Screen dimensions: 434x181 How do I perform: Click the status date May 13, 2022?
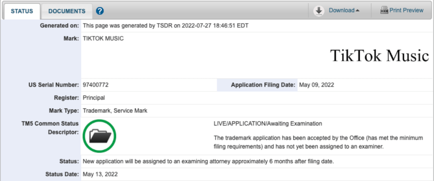coord(100,174)
